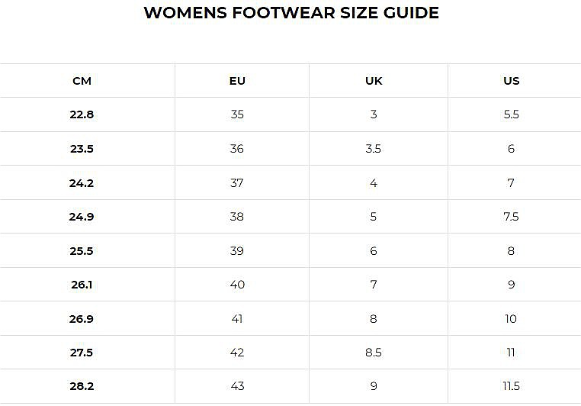The image size is (581, 406).
Task: Click US size 10 cell
Action: pos(511,319)
